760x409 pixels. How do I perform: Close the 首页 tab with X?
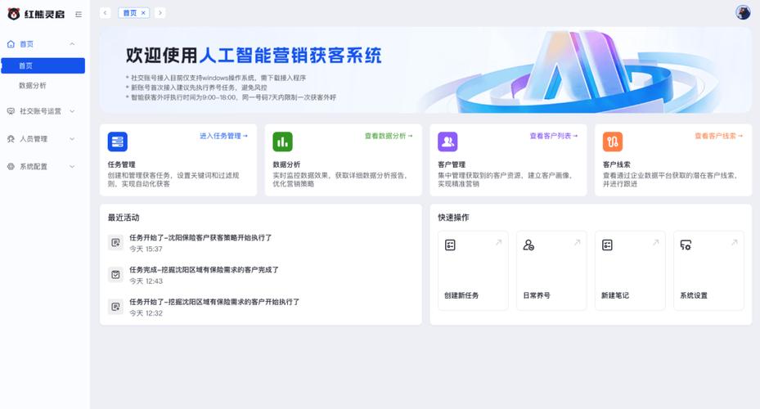(143, 13)
